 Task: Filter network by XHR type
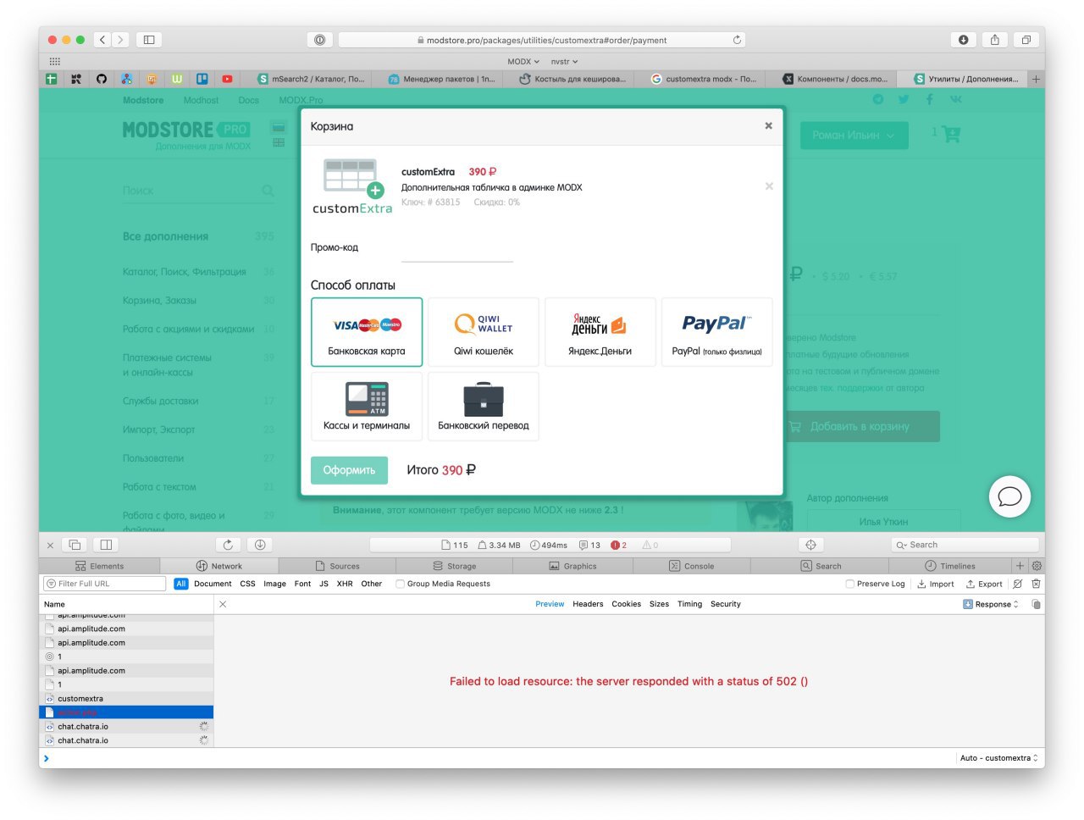[345, 584]
